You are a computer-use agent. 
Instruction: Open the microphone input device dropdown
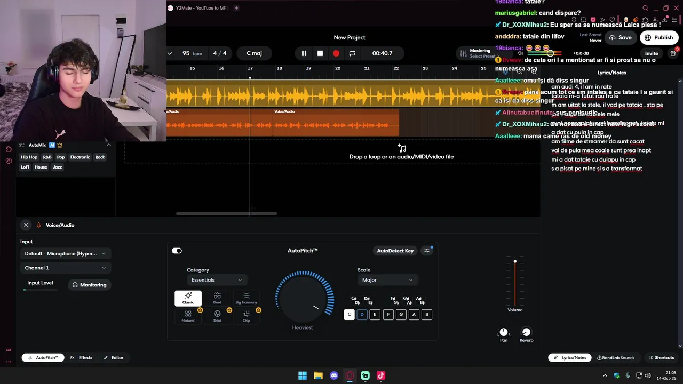[65, 254]
